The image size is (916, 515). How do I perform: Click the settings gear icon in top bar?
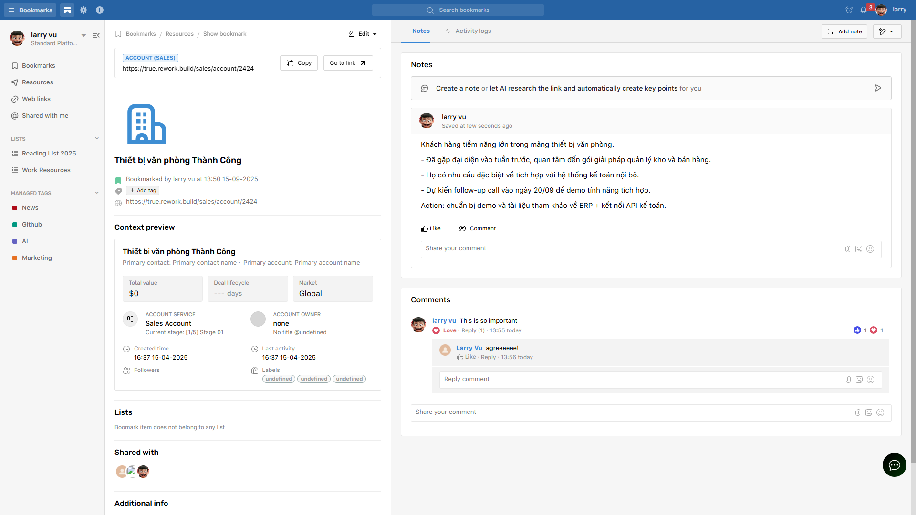(x=83, y=10)
